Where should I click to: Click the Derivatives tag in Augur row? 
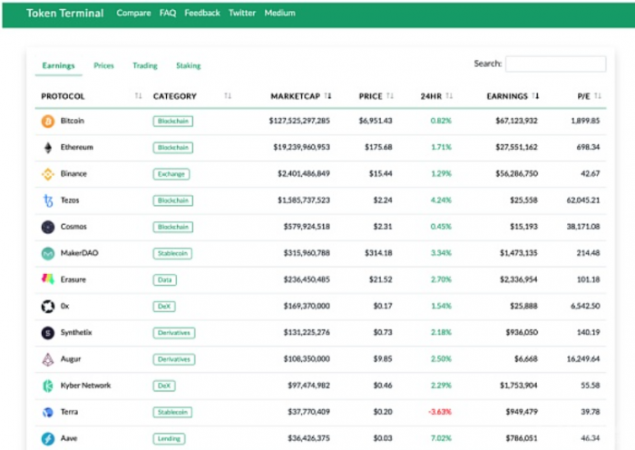[x=174, y=359]
